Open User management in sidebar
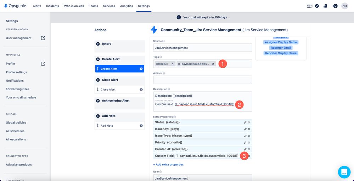Viewport: 354px width, 181px height. 19,38
